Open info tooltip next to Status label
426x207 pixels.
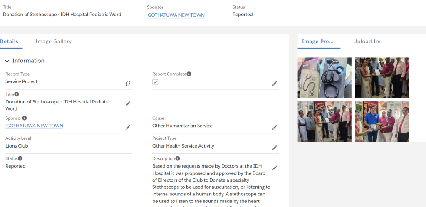[20, 158]
